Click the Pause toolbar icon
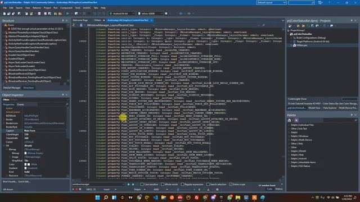 point(84,13)
